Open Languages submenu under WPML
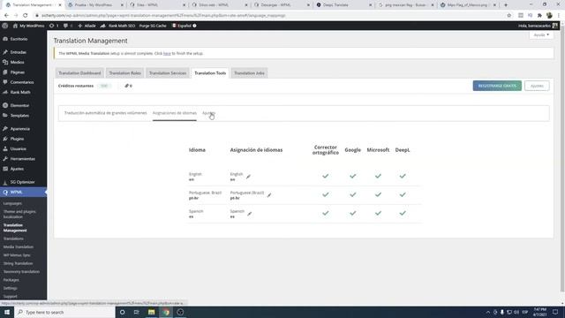This screenshot has height=318, width=565. tap(12, 204)
